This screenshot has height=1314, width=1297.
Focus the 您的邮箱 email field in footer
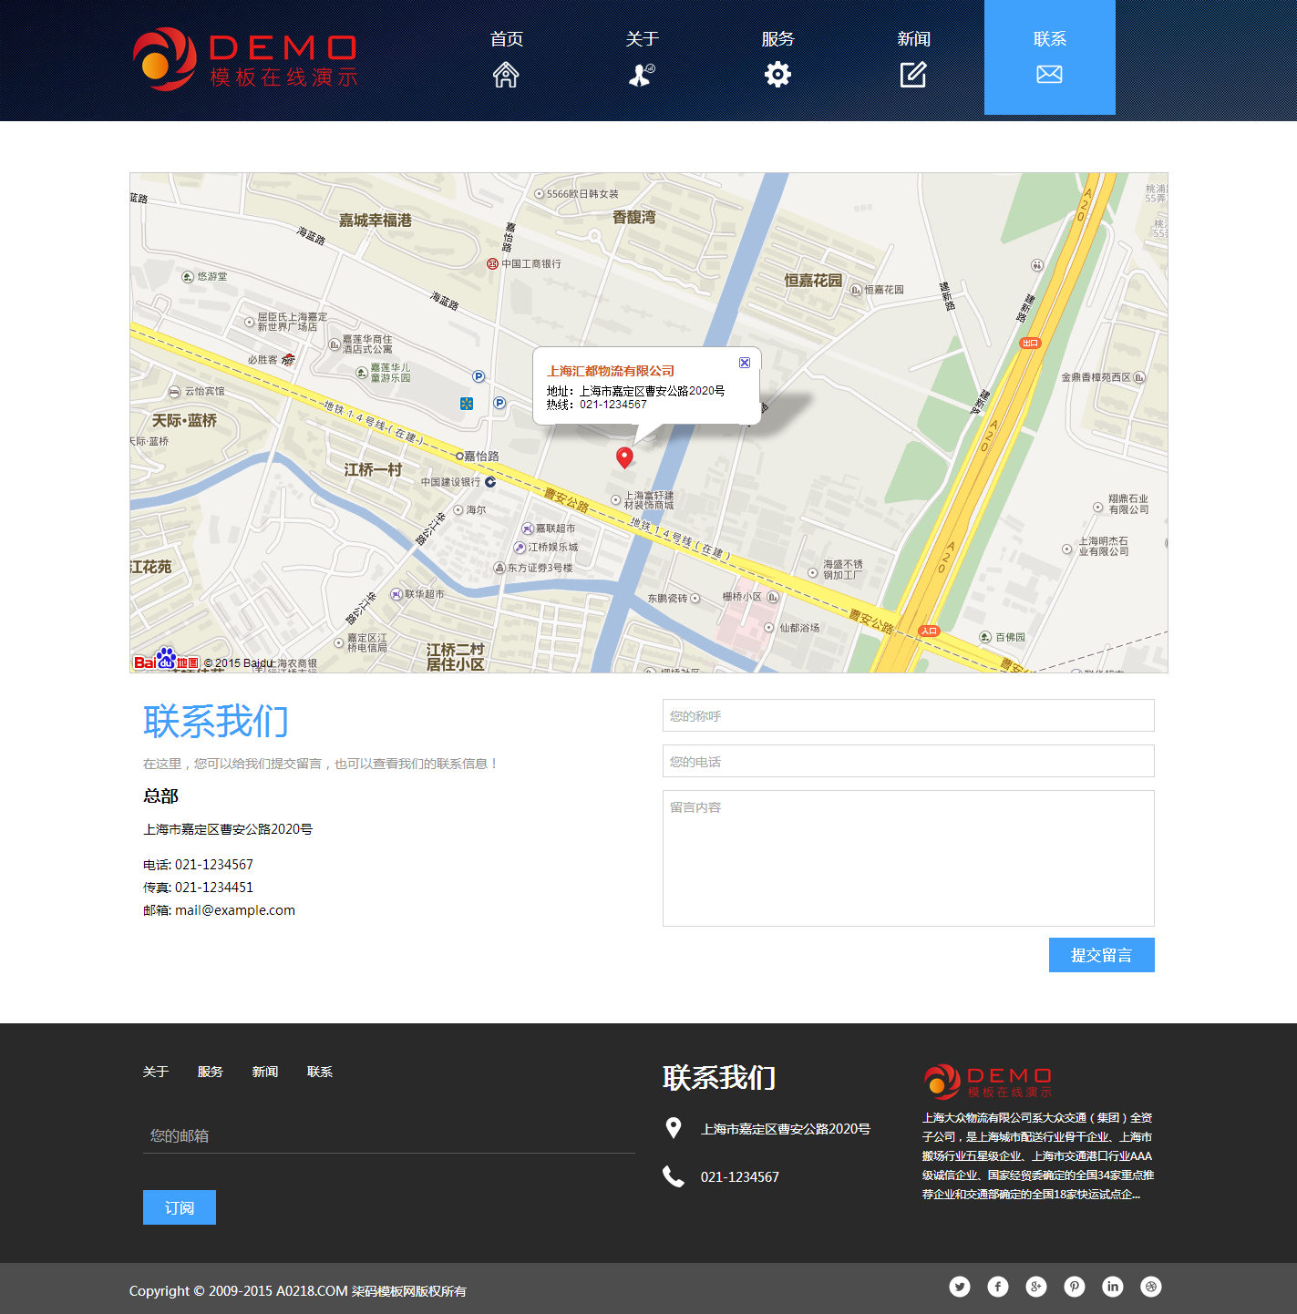tap(388, 1135)
